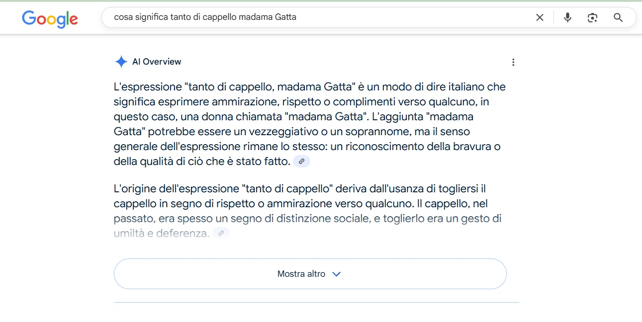Viewport: 642px width, 322px height.
Task: Clear the search query with the X icon
Action: click(540, 18)
